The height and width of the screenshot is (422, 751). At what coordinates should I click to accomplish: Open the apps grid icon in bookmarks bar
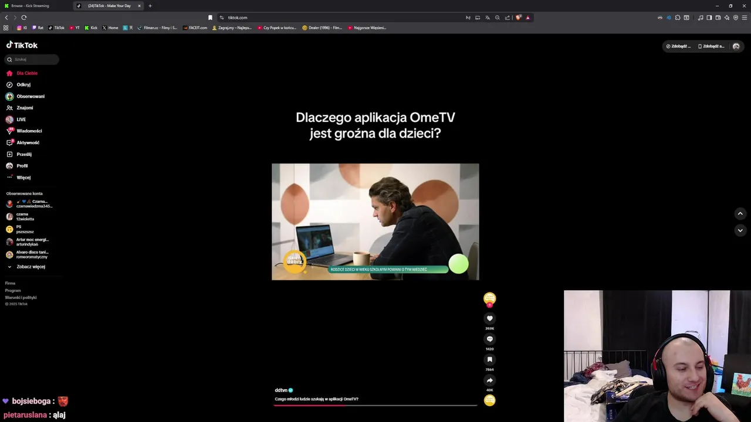point(6,28)
